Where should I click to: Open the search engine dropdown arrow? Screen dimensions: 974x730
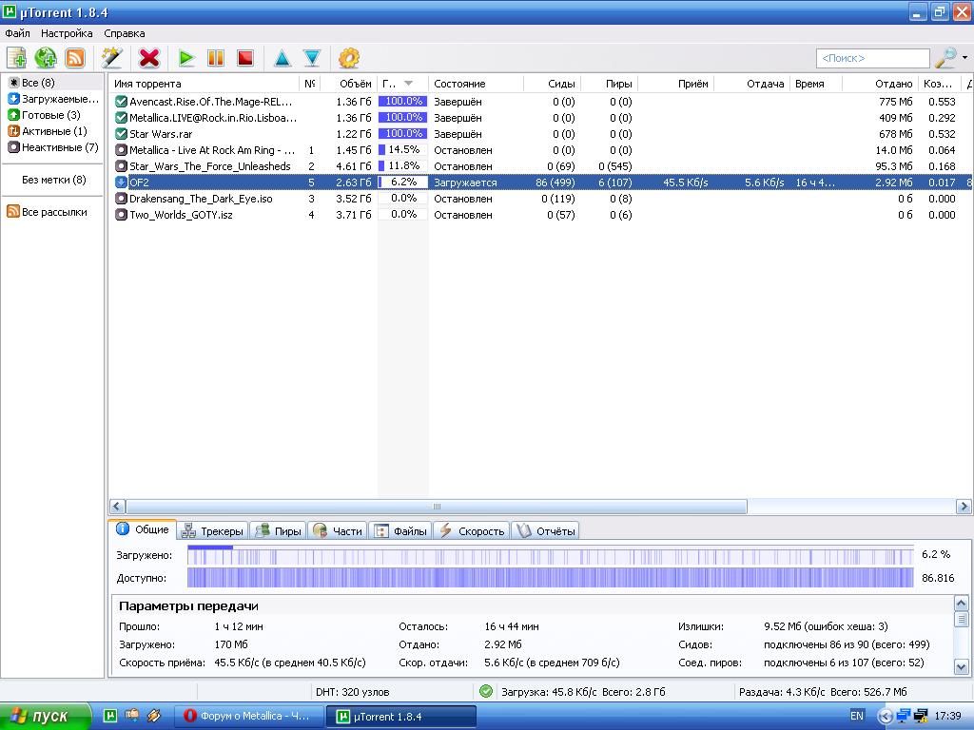(964, 58)
